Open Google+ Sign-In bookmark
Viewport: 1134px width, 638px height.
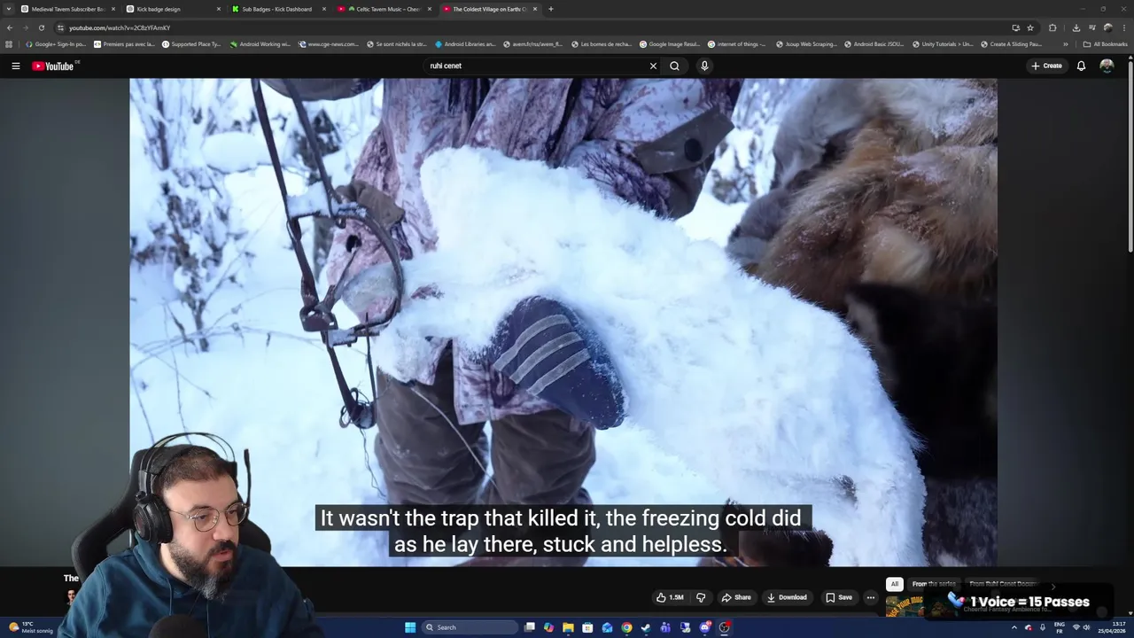pyautogui.click(x=57, y=43)
